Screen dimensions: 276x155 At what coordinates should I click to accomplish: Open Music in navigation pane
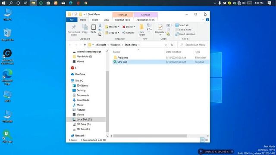tap(80, 105)
